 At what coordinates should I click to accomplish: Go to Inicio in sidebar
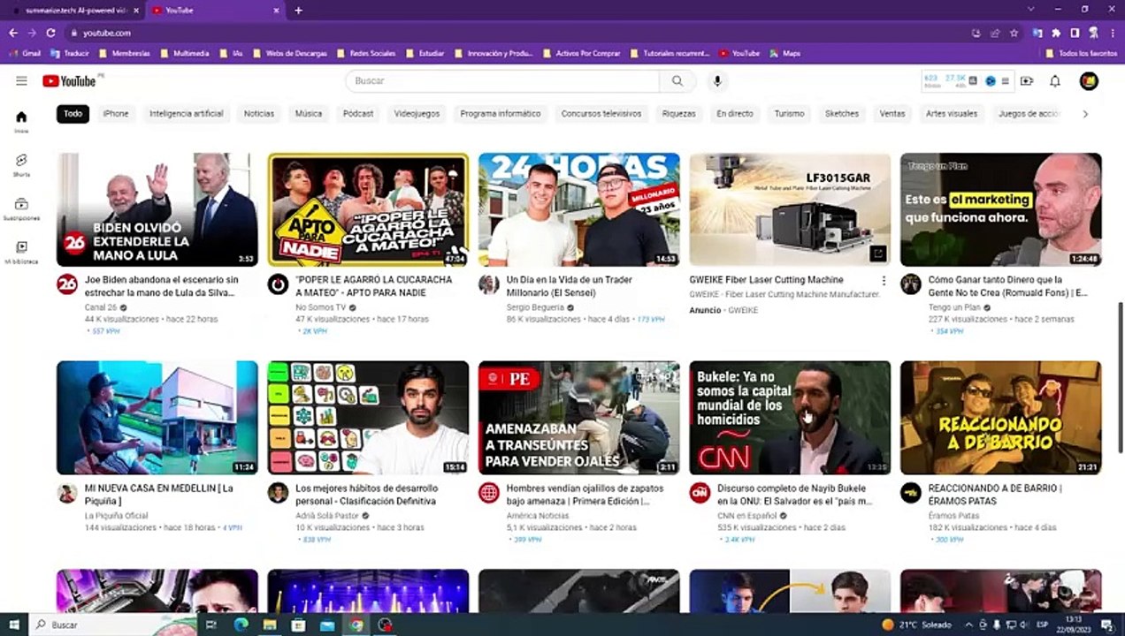[x=21, y=122]
